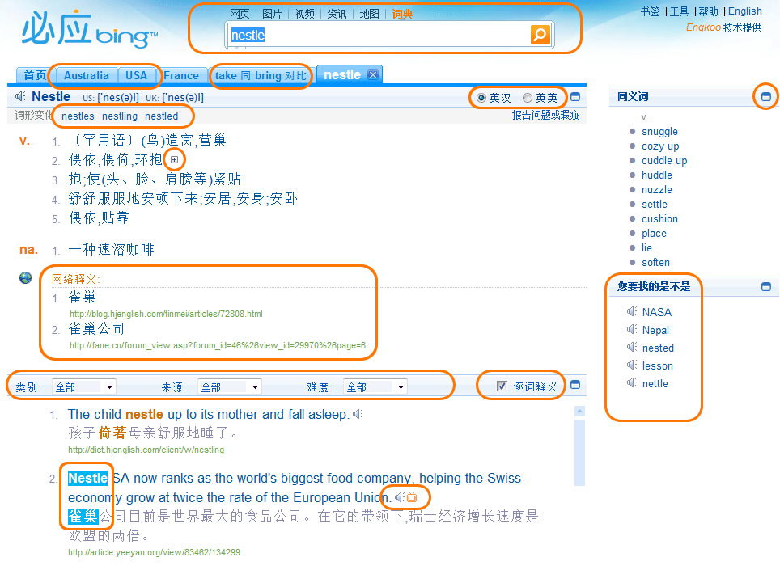Collapse the definition panel beside 英英
Viewport: 780px width, 566px height.
pyautogui.click(x=575, y=97)
